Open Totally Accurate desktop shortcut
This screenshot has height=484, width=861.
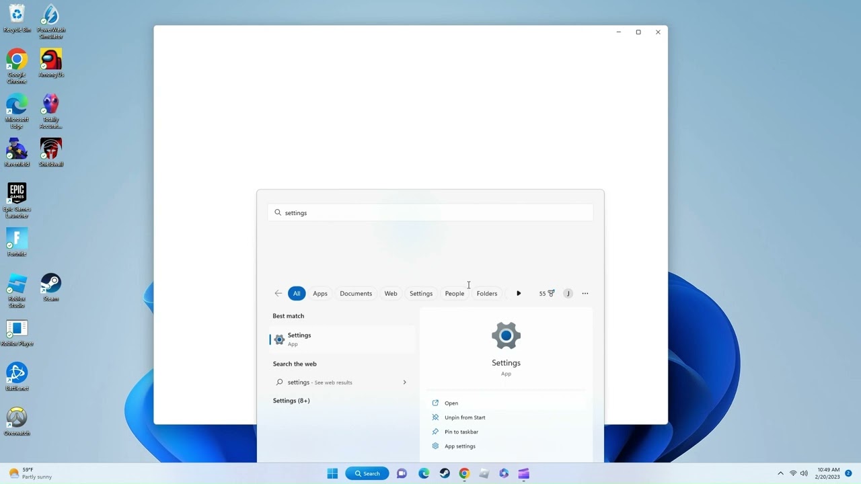pyautogui.click(x=51, y=111)
